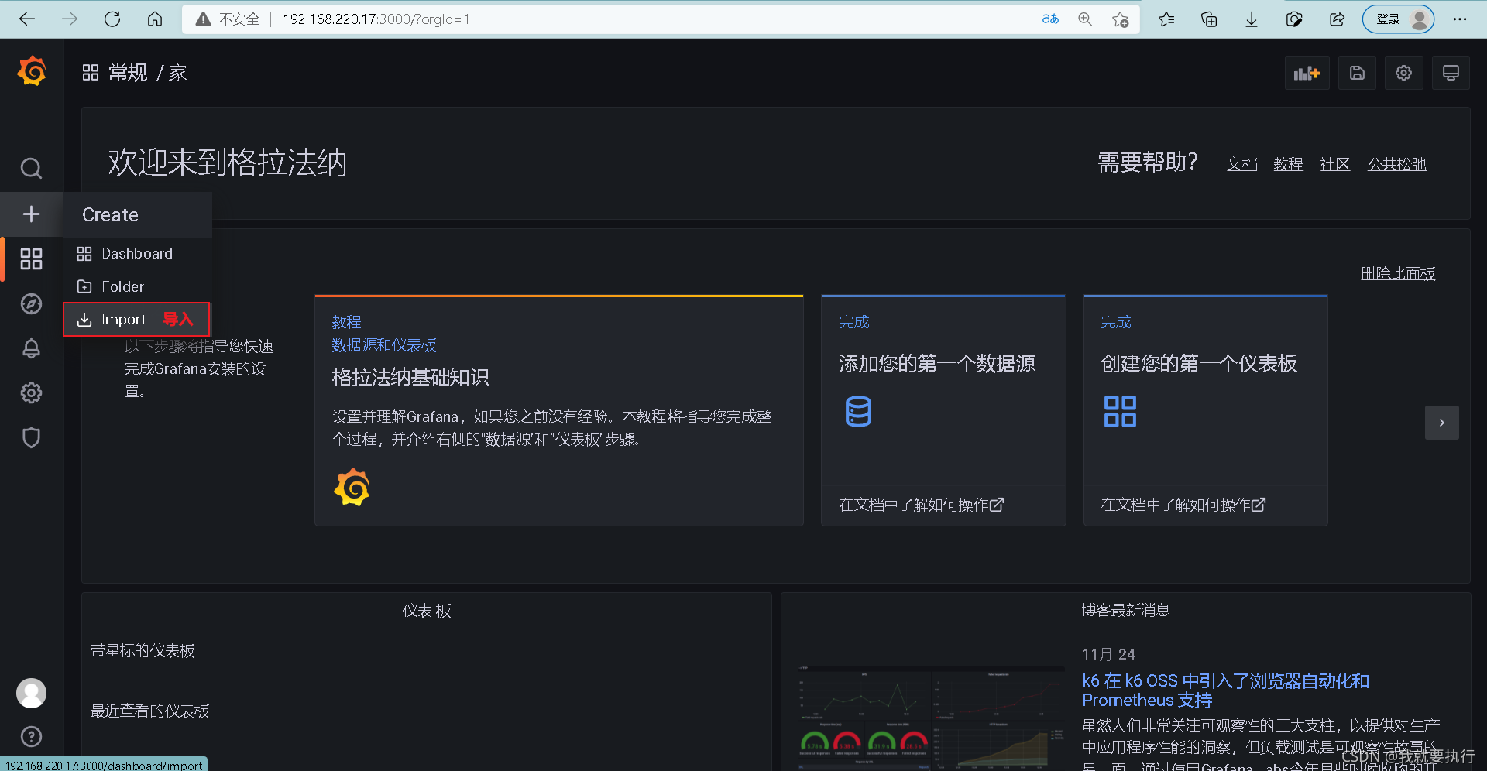
Task: Open browser collections icon
Action: coord(1209,19)
